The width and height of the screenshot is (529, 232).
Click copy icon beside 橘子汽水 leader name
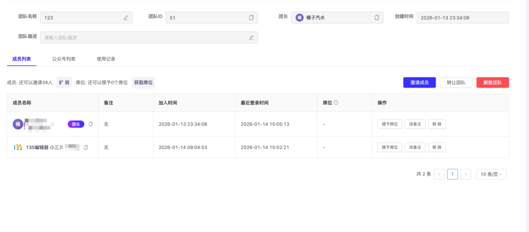tap(377, 18)
